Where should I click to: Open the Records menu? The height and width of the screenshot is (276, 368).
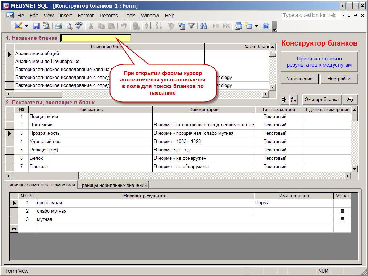tap(109, 16)
